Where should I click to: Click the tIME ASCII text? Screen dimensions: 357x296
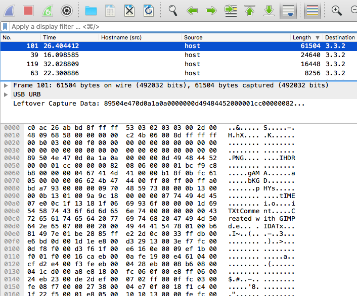(287, 196)
